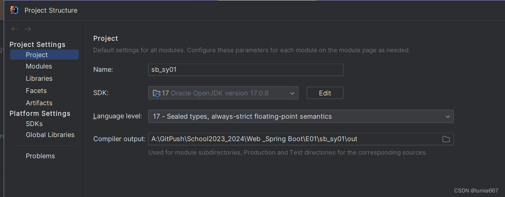Click the Edit SDK button
The height and width of the screenshot is (197, 505).
pyautogui.click(x=325, y=93)
